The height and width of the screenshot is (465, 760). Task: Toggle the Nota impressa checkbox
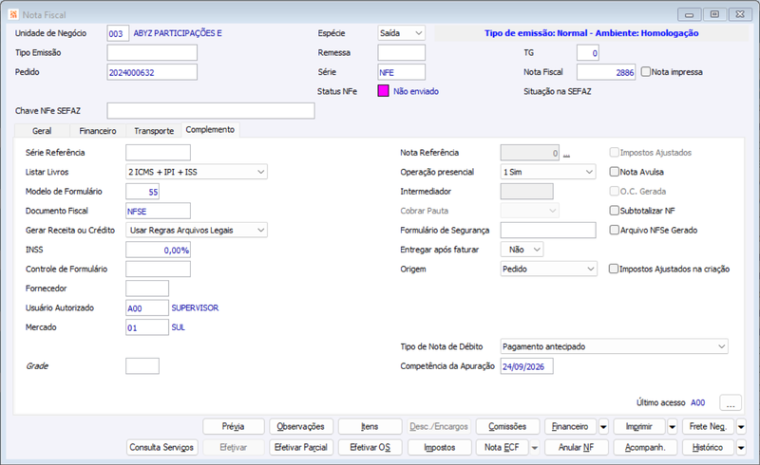click(x=646, y=72)
